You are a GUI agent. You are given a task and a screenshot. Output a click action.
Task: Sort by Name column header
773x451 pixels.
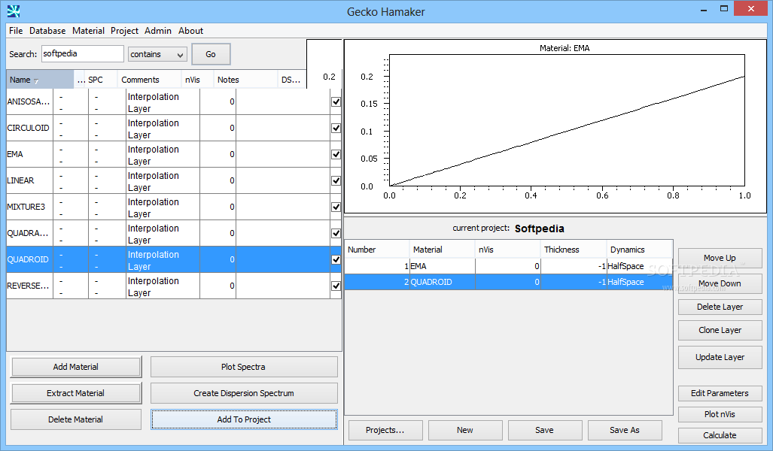coord(40,80)
